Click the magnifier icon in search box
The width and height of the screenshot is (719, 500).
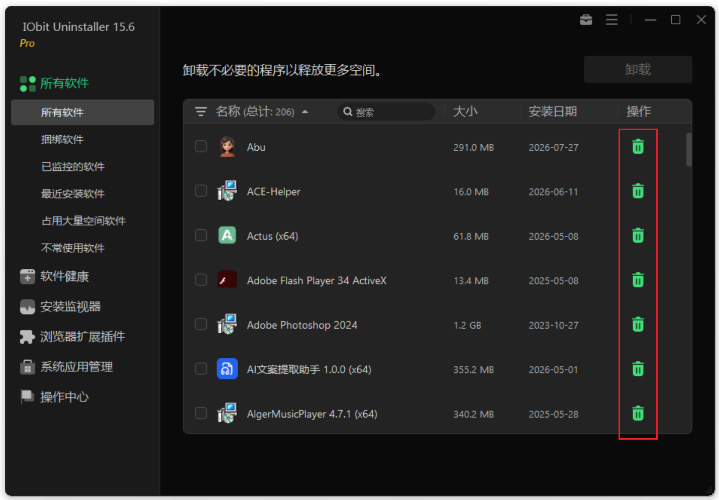click(x=348, y=112)
